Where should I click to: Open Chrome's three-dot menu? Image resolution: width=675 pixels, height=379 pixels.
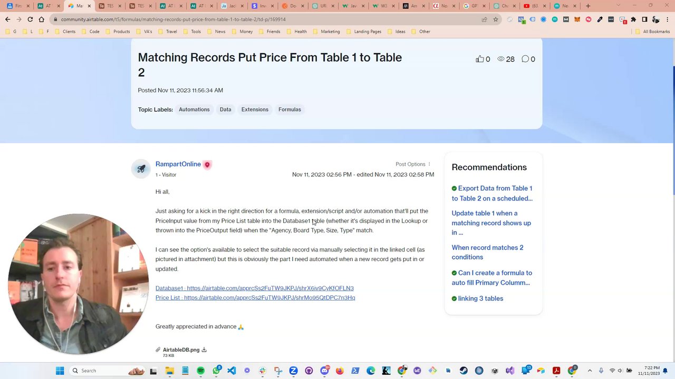pyautogui.click(x=667, y=19)
